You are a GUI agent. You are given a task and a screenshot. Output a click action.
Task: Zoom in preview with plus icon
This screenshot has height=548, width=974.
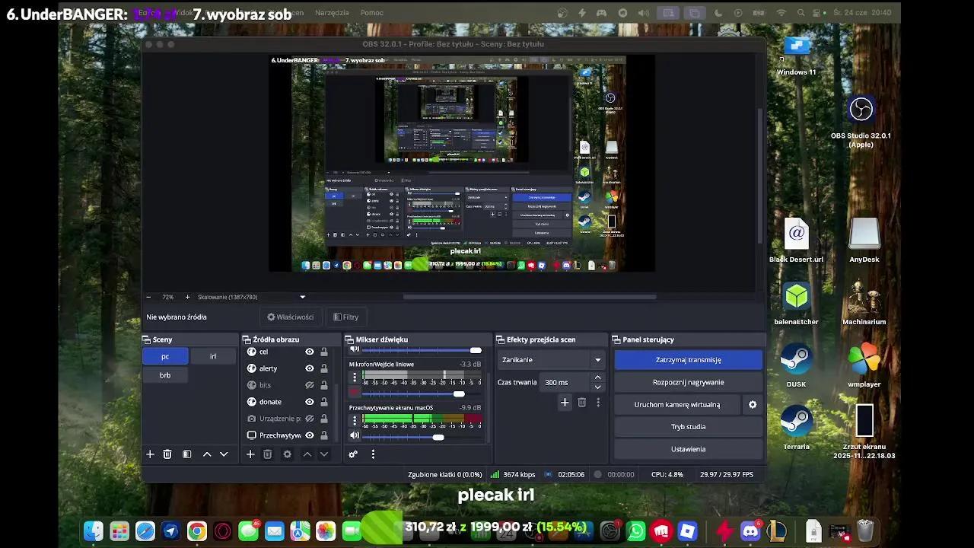point(188,297)
